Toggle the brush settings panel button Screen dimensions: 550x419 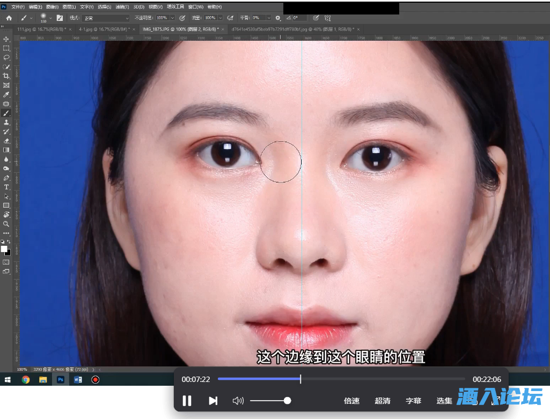pos(60,18)
